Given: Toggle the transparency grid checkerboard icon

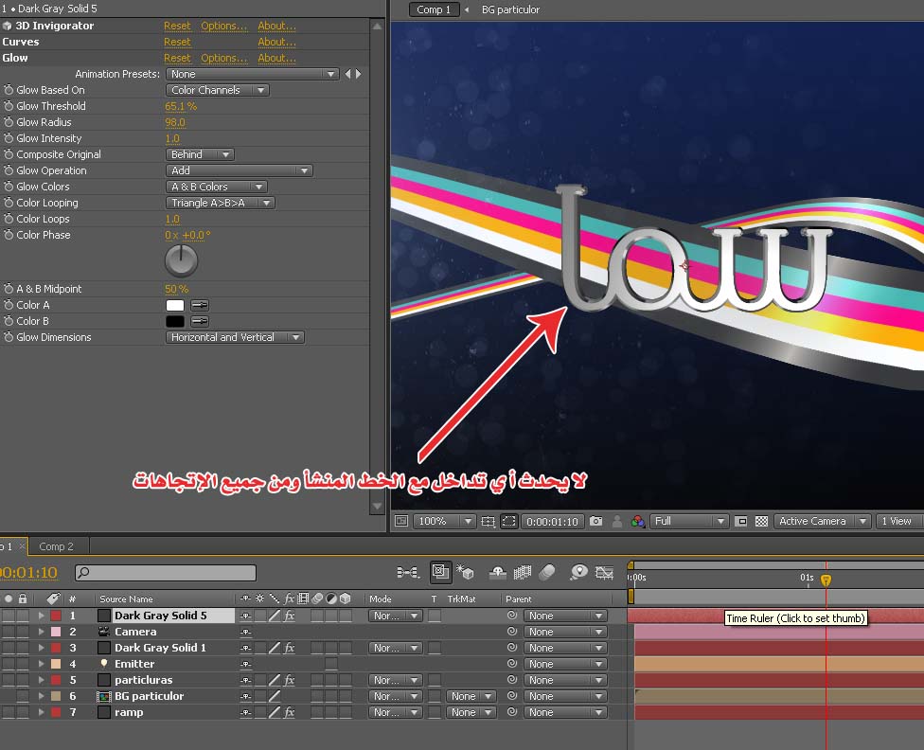Looking at the screenshot, I should 760,521.
